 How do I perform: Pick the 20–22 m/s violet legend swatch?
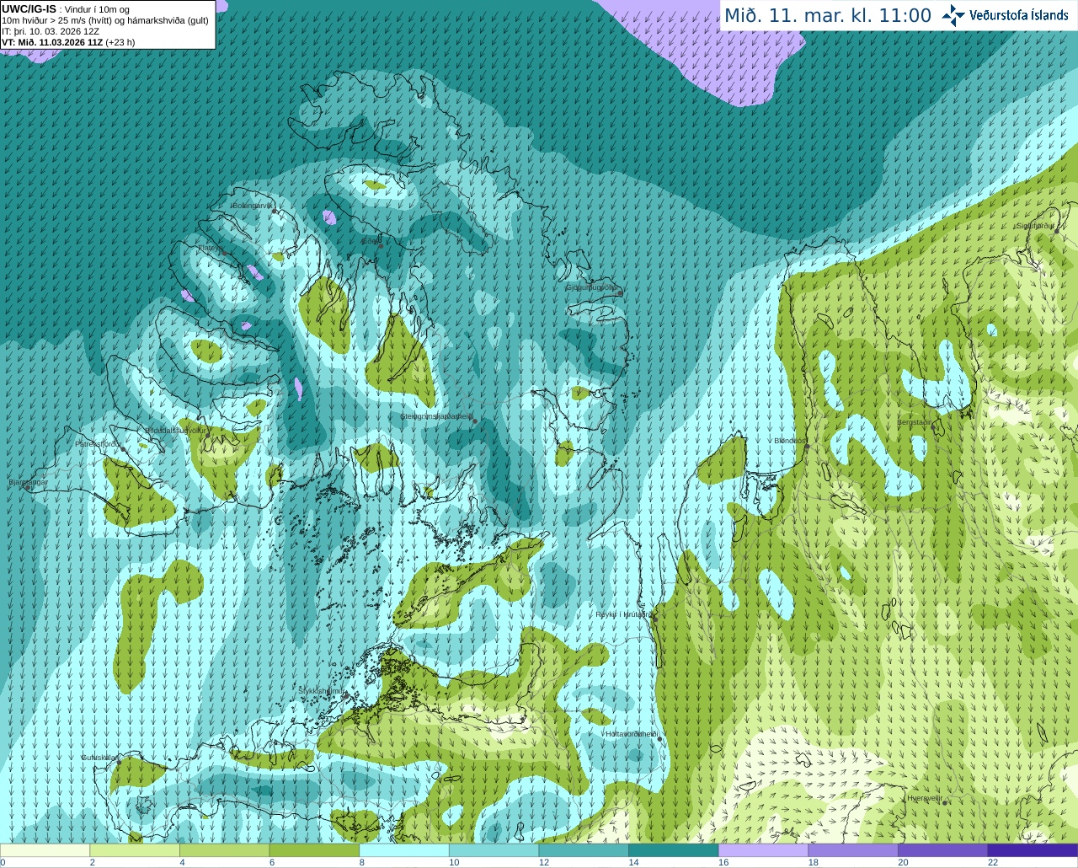pos(943,850)
